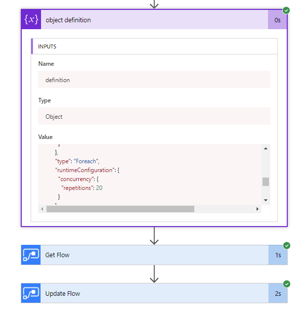
Task: Click the Value box left scroll arrow
Action: tap(42, 209)
